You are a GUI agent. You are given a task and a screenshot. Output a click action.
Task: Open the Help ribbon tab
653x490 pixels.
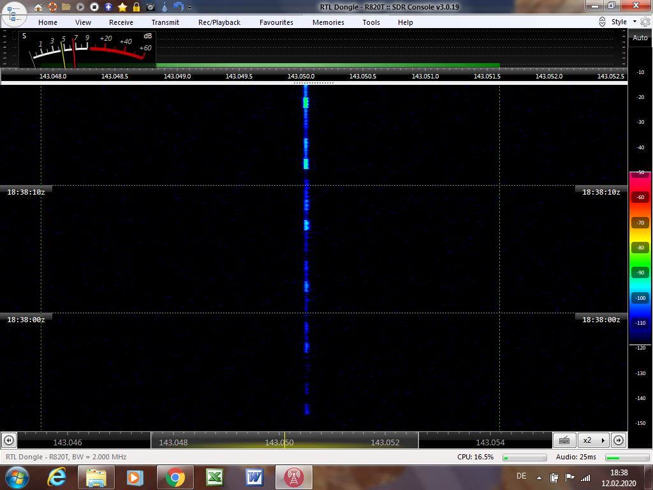point(405,22)
